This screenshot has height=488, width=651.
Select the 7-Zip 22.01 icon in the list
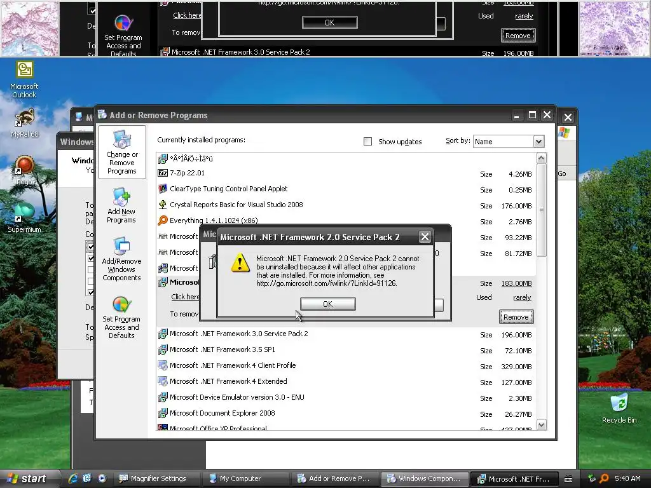tap(163, 173)
